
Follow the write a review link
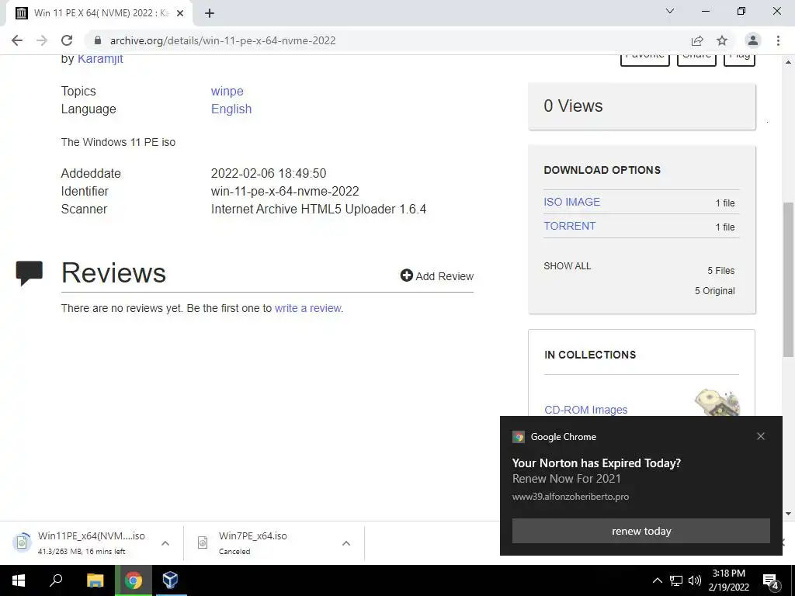[308, 308]
